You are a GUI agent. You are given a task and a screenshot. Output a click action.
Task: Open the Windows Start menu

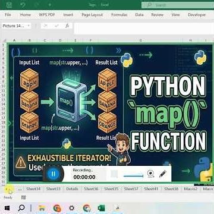tap(7, 208)
